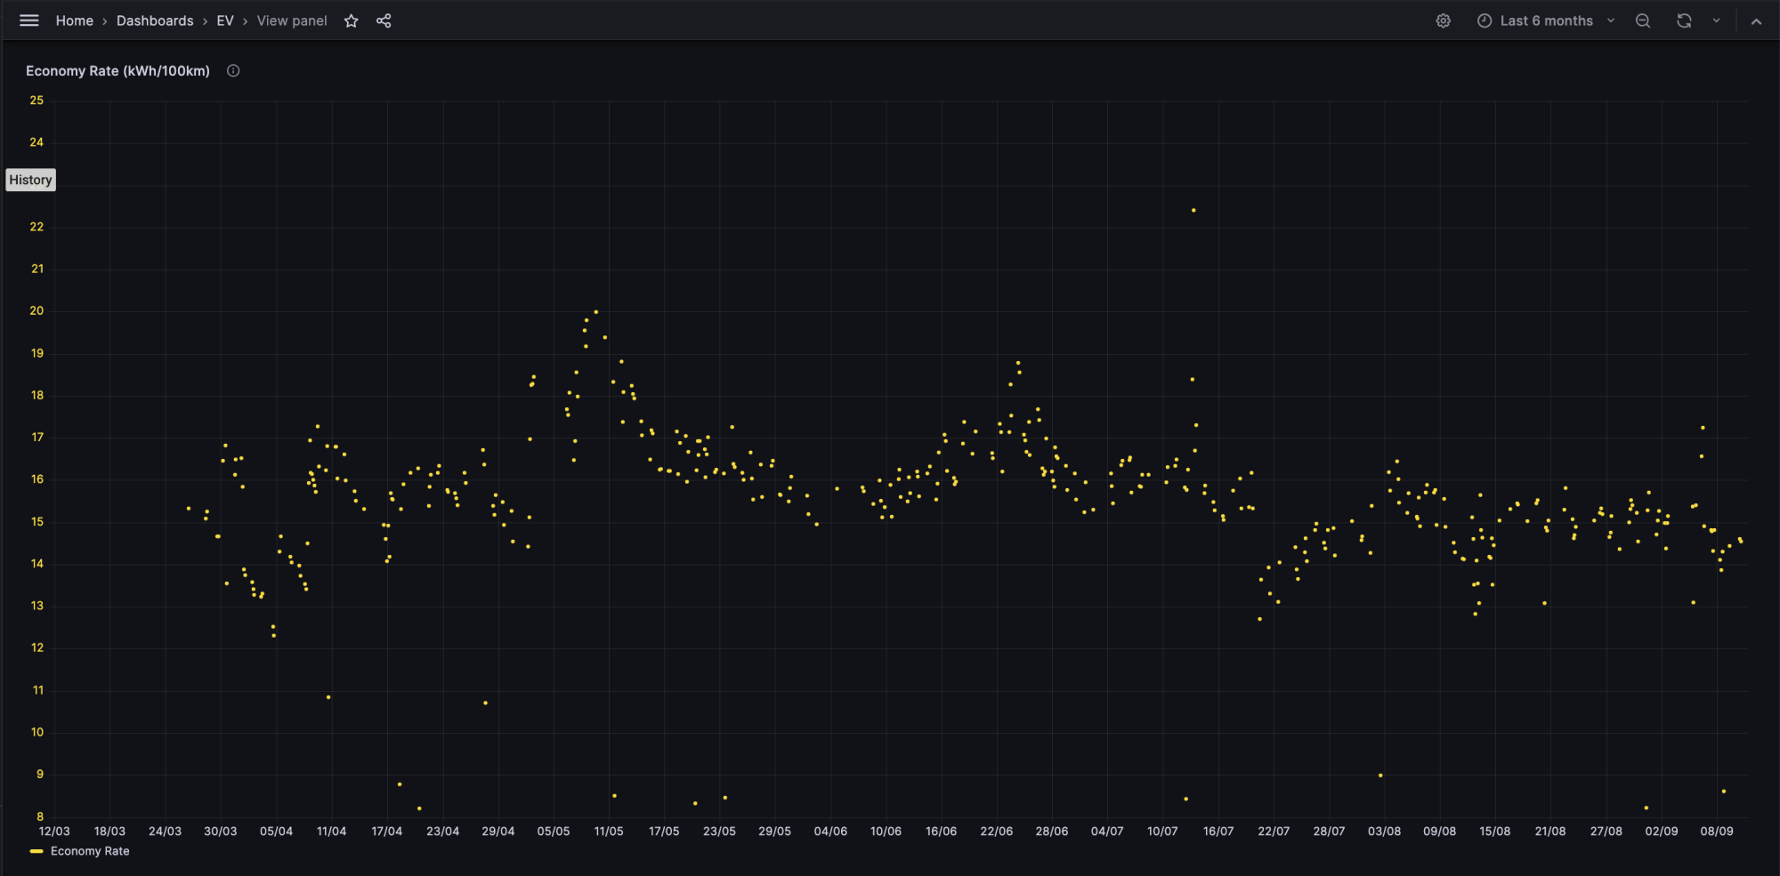This screenshot has height=876, width=1780.
Task: Click the 08/09 x-axis date label
Action: (x=1717, y=832)
